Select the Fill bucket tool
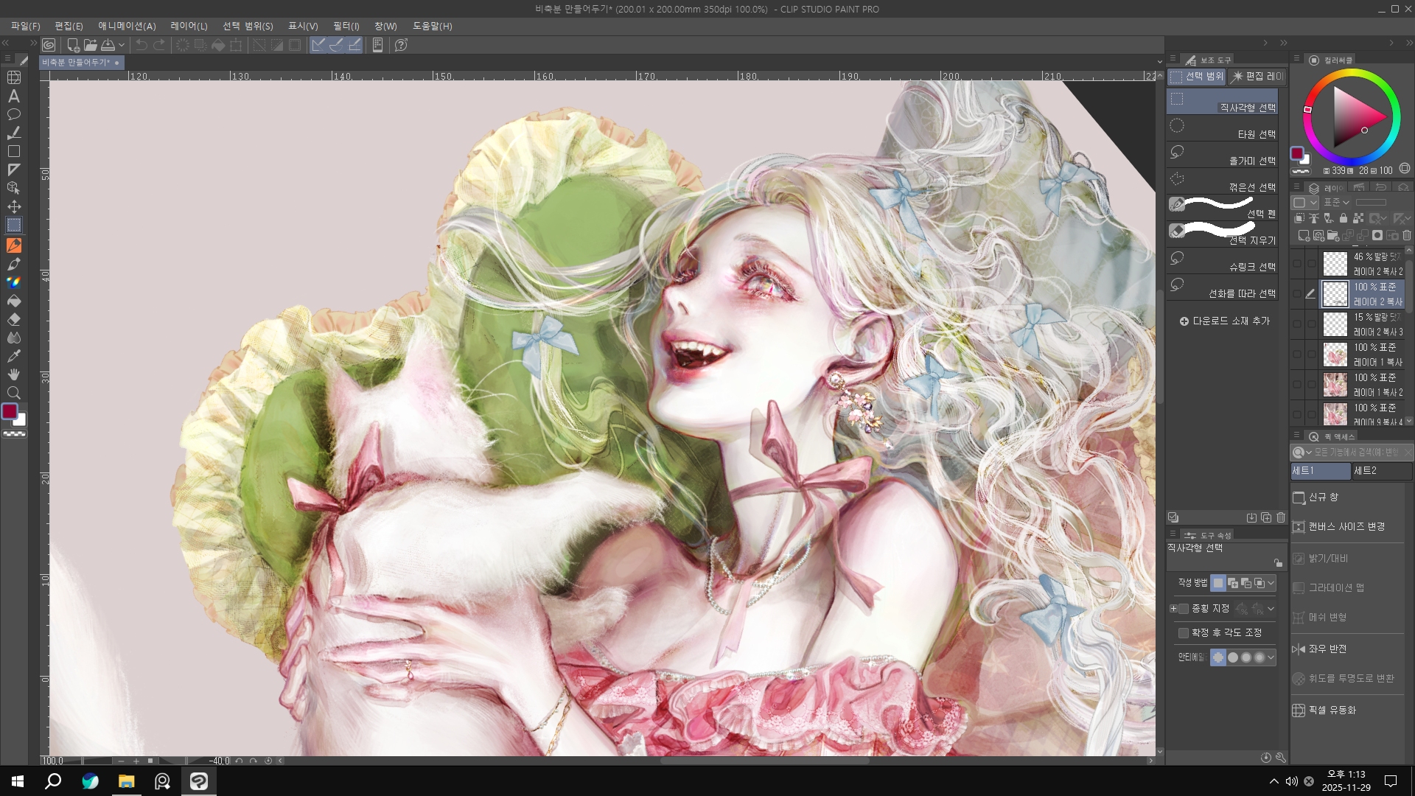 [x=13, y=301]
